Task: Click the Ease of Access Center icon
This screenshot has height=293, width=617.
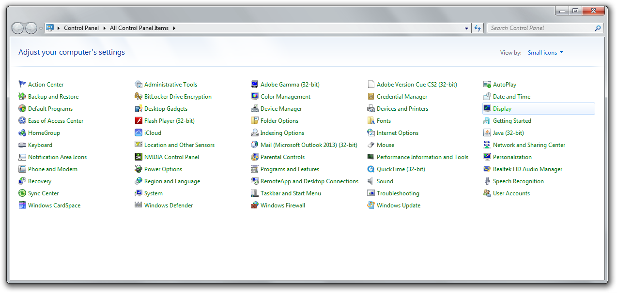Action: (22, 120)
